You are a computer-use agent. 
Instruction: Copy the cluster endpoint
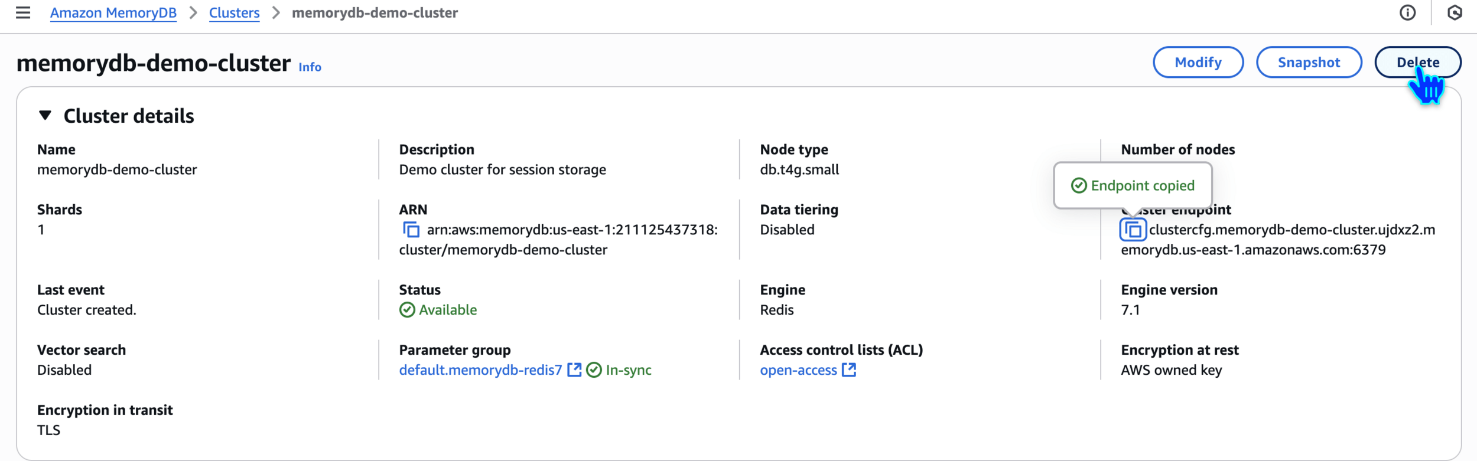(x=1133, y=230)
